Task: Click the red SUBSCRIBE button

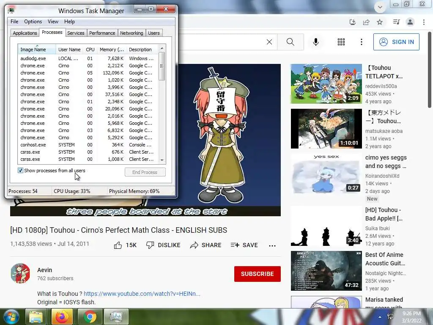Action: (x=258, y=274)
